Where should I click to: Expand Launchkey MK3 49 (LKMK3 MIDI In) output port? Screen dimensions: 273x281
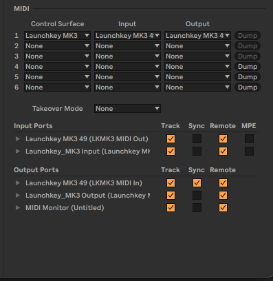tap(18, 183)
